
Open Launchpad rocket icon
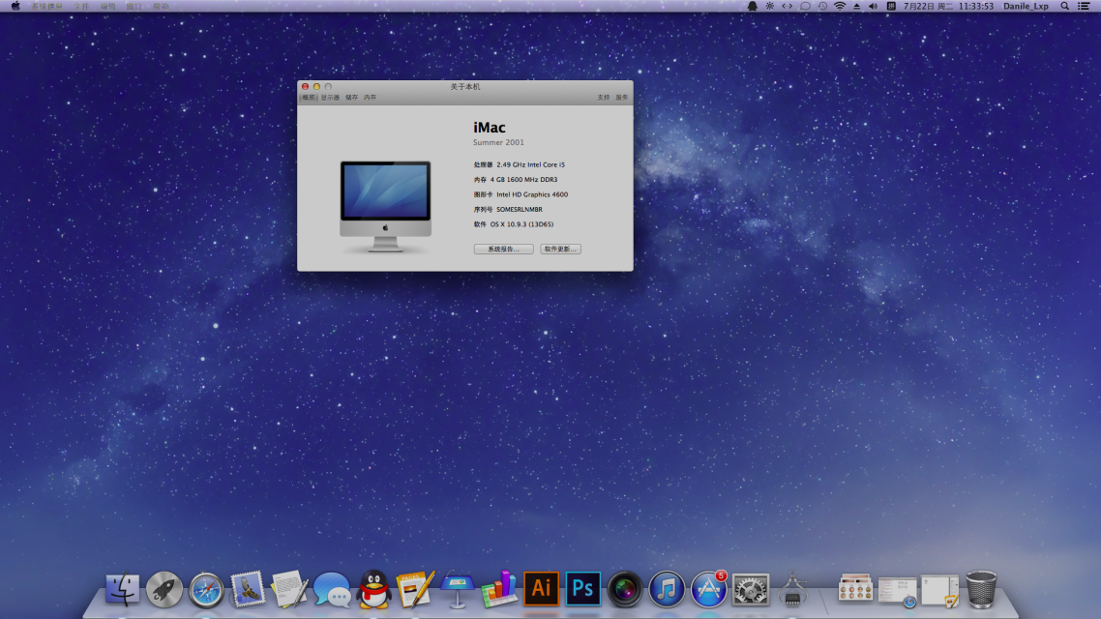pyautogui.click(x=164, y=589)
